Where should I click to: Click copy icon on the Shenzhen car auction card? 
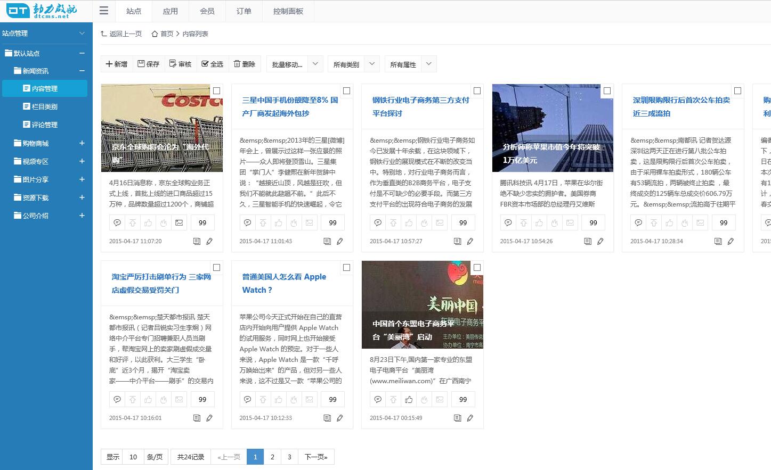click(x=718, y=241)
